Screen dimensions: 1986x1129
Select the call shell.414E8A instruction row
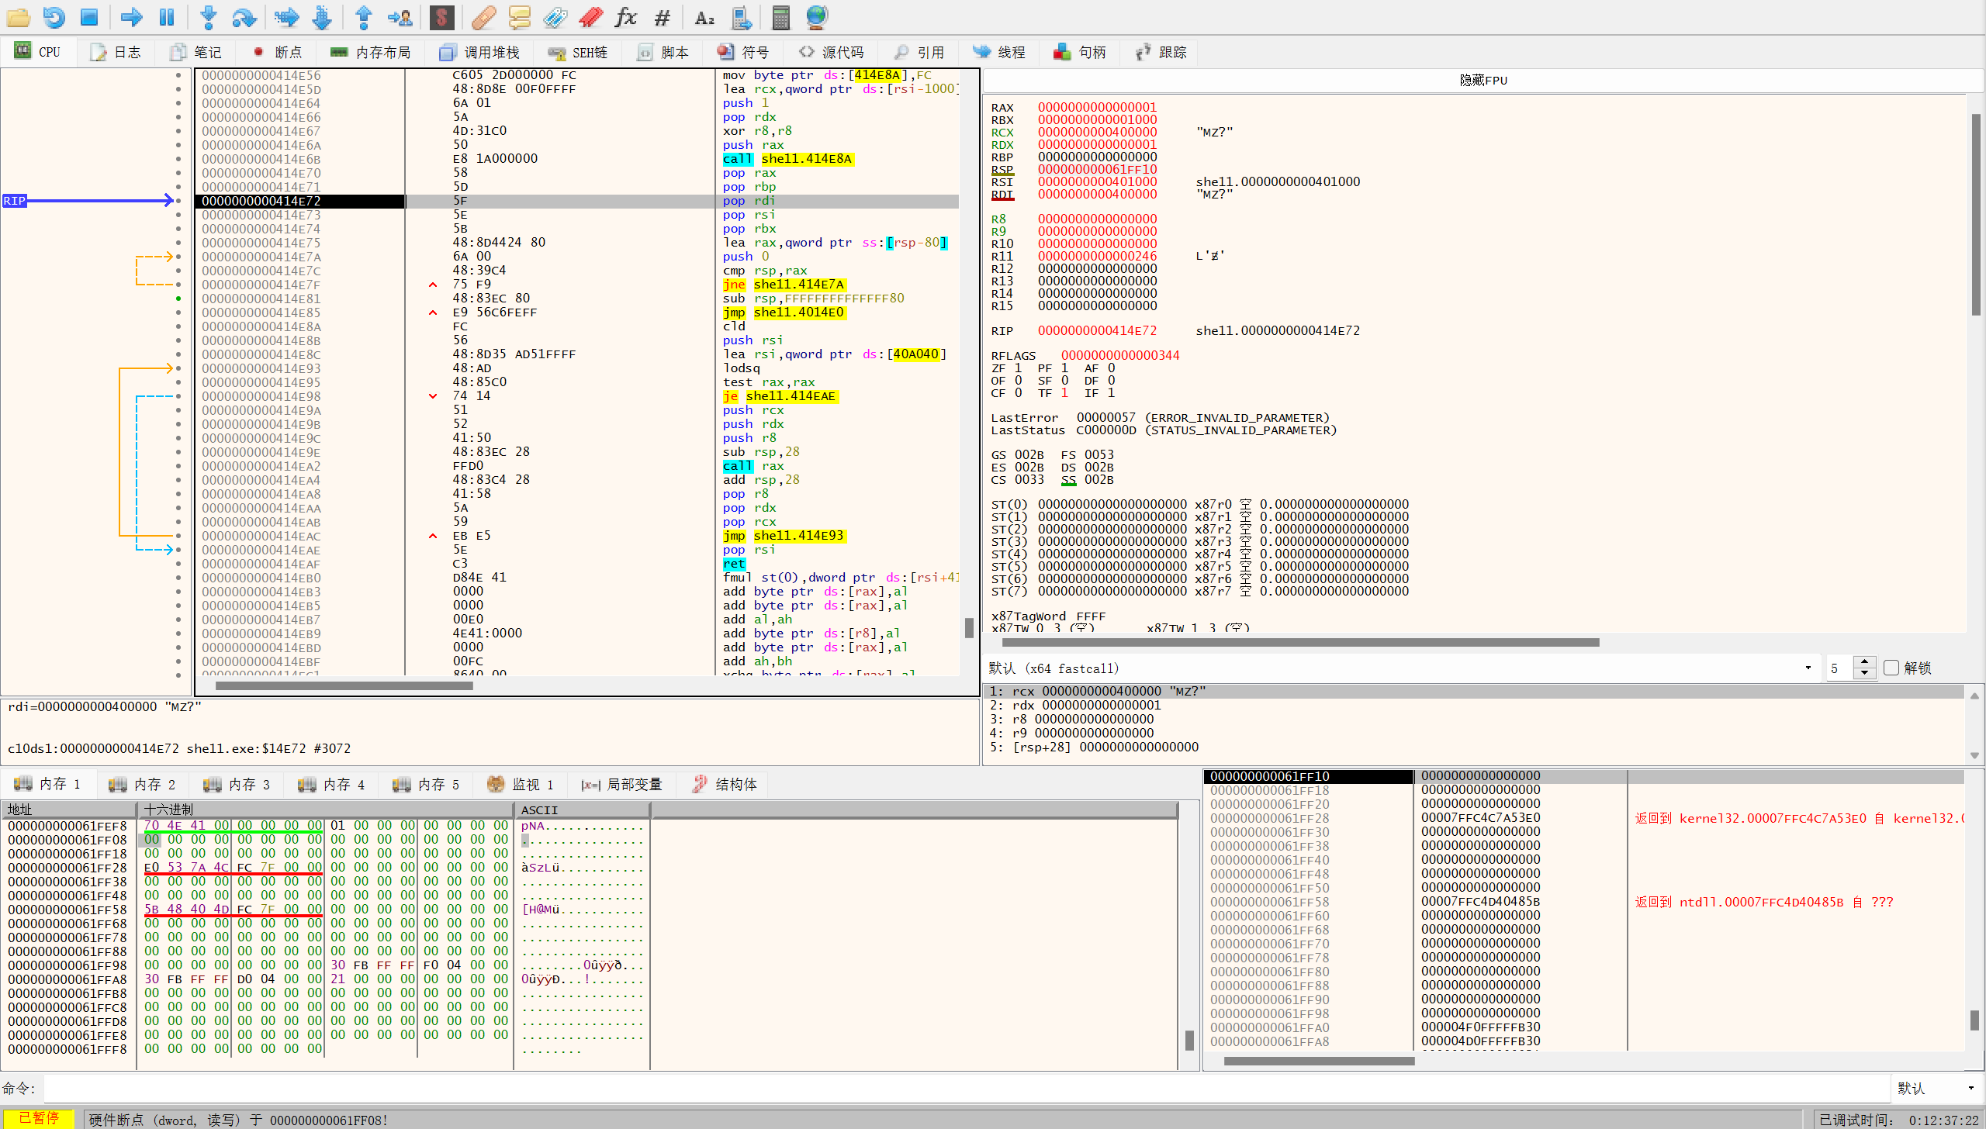point(579,159)
